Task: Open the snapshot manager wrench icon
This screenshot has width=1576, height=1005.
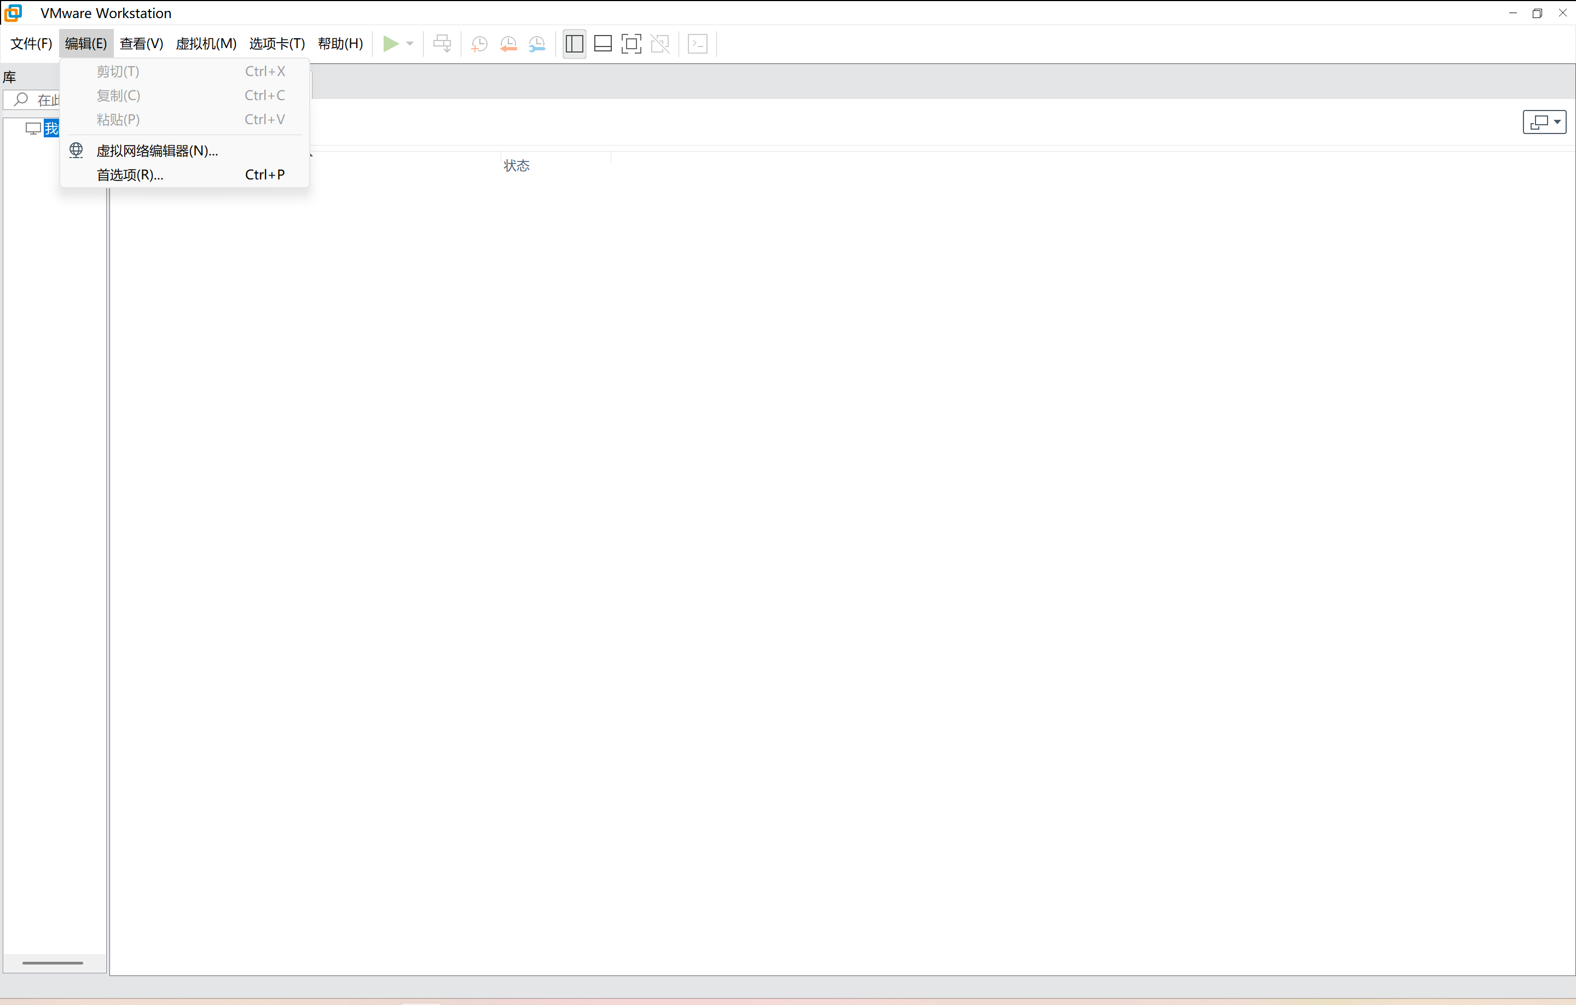Action: point(537,44)
